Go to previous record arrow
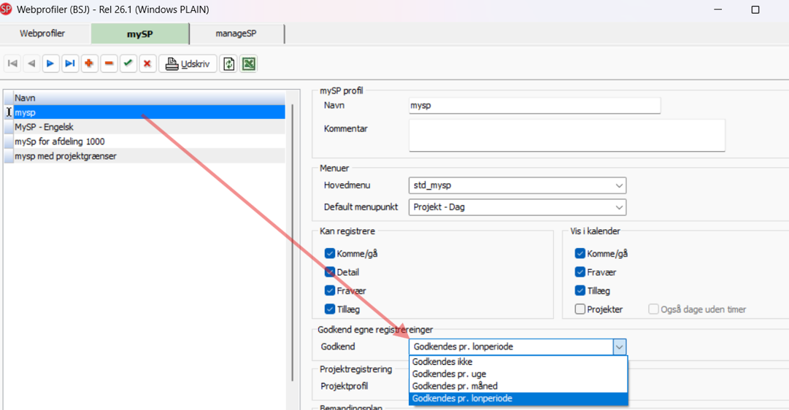789x410 pixels. (x=31, y=63)
